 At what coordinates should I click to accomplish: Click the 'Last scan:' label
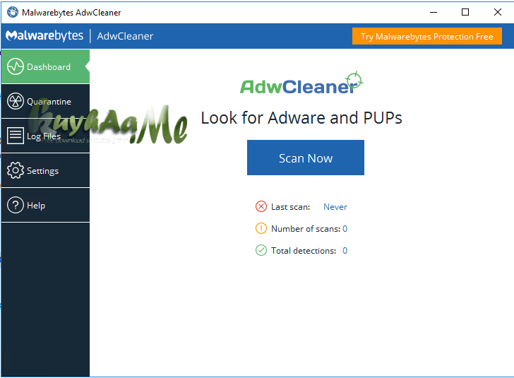[x=290, y=207]
